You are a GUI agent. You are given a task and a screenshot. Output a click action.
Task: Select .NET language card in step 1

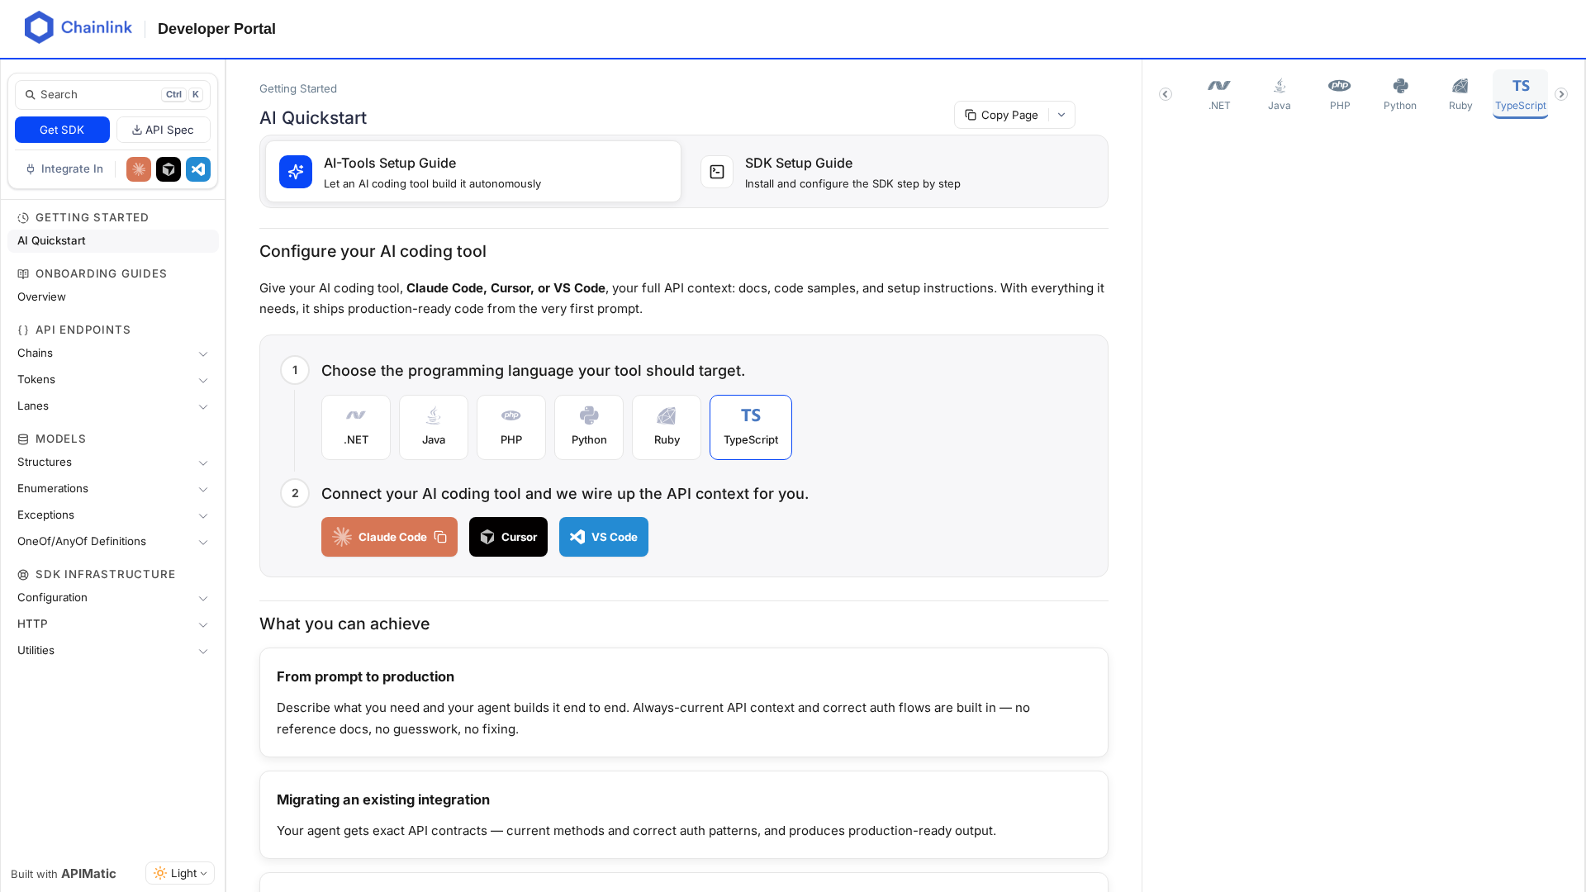coord(356,427)
